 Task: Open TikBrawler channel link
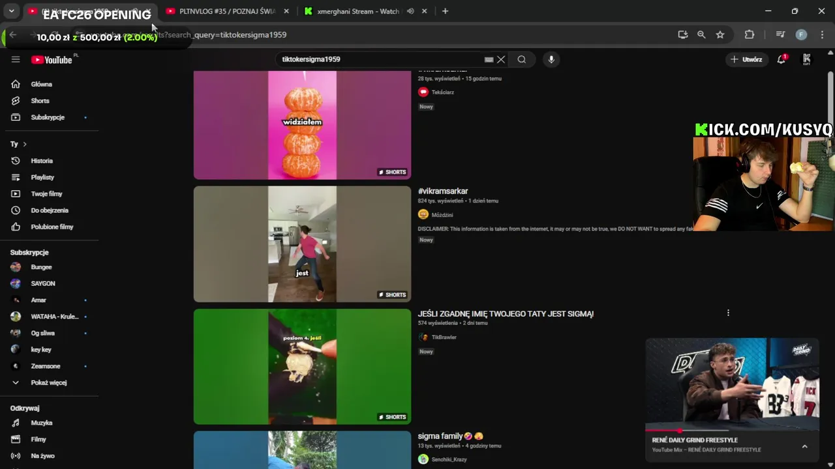pos(444,337)
